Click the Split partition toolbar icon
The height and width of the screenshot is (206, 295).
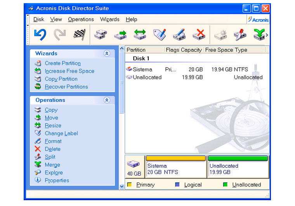[x=240, y=35]
